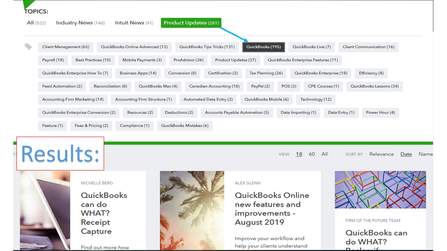
Task: Switch to Industry News topic
Action: pyautogui.click(x=81, y=23)
